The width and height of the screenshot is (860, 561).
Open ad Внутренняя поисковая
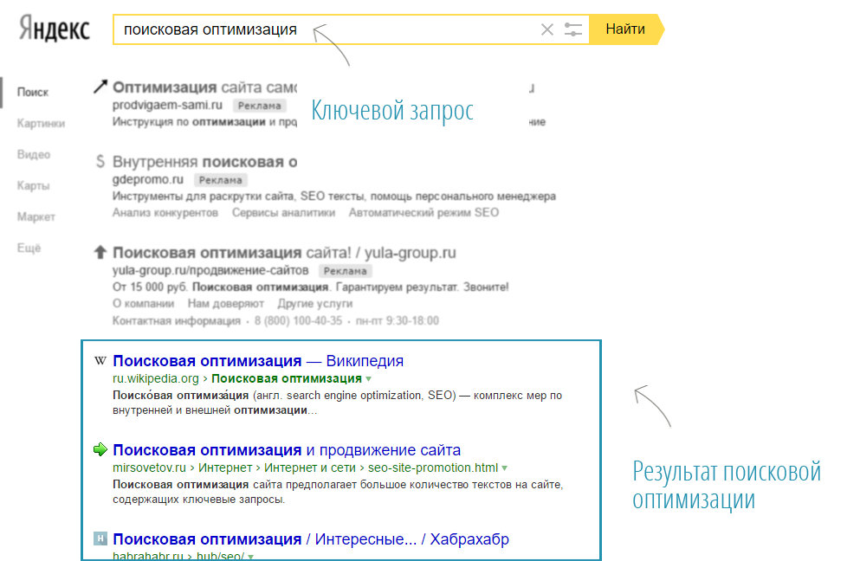pos(204,162)
